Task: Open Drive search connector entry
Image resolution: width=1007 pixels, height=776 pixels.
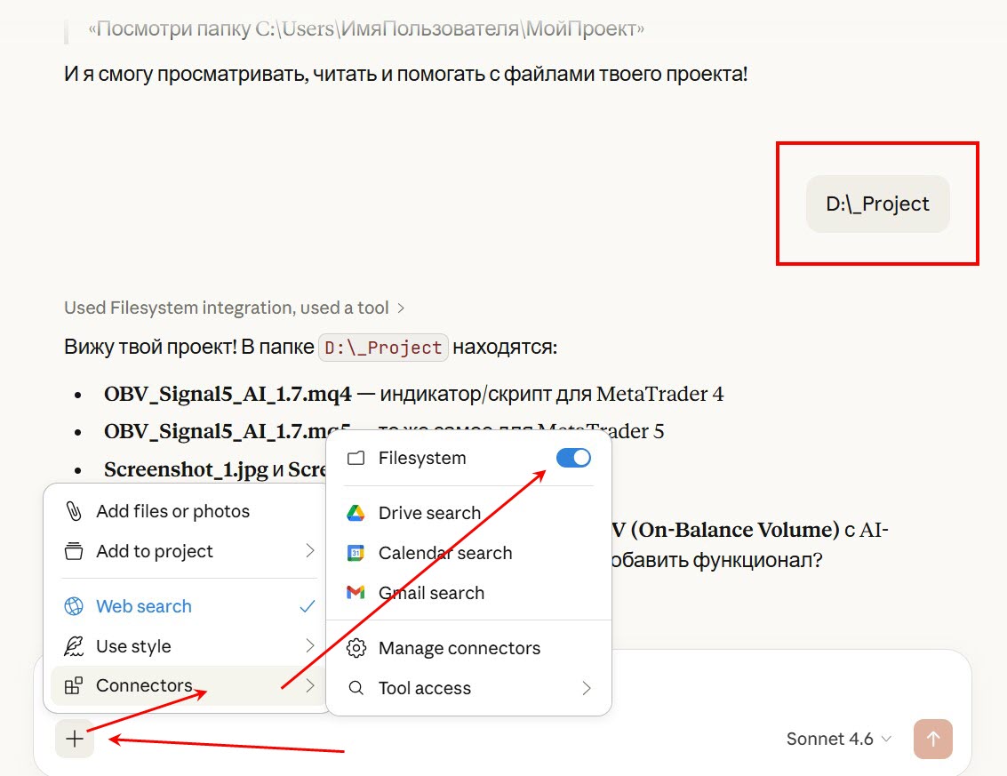Action: (429, 513)
